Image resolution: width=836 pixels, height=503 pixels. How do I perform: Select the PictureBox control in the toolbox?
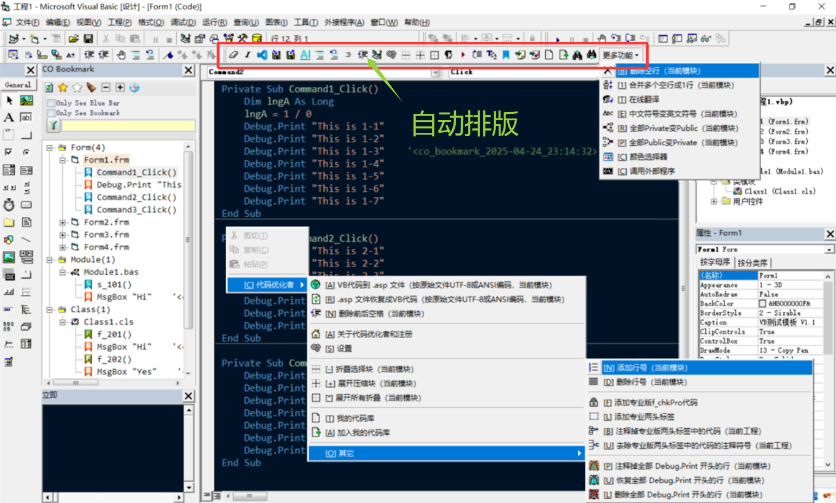click(26, 100)
